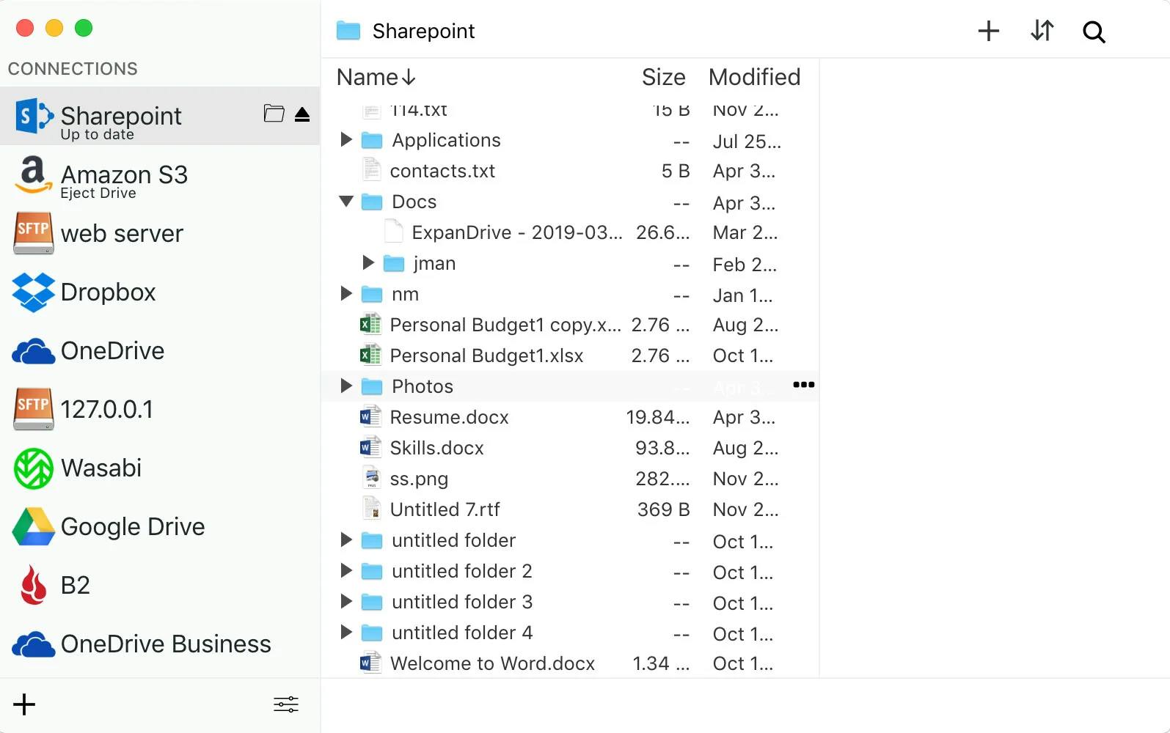Select the Untitled 7.rtf file name
The width and height of the screenshot is (1170, 733).
tap(445, 509)
